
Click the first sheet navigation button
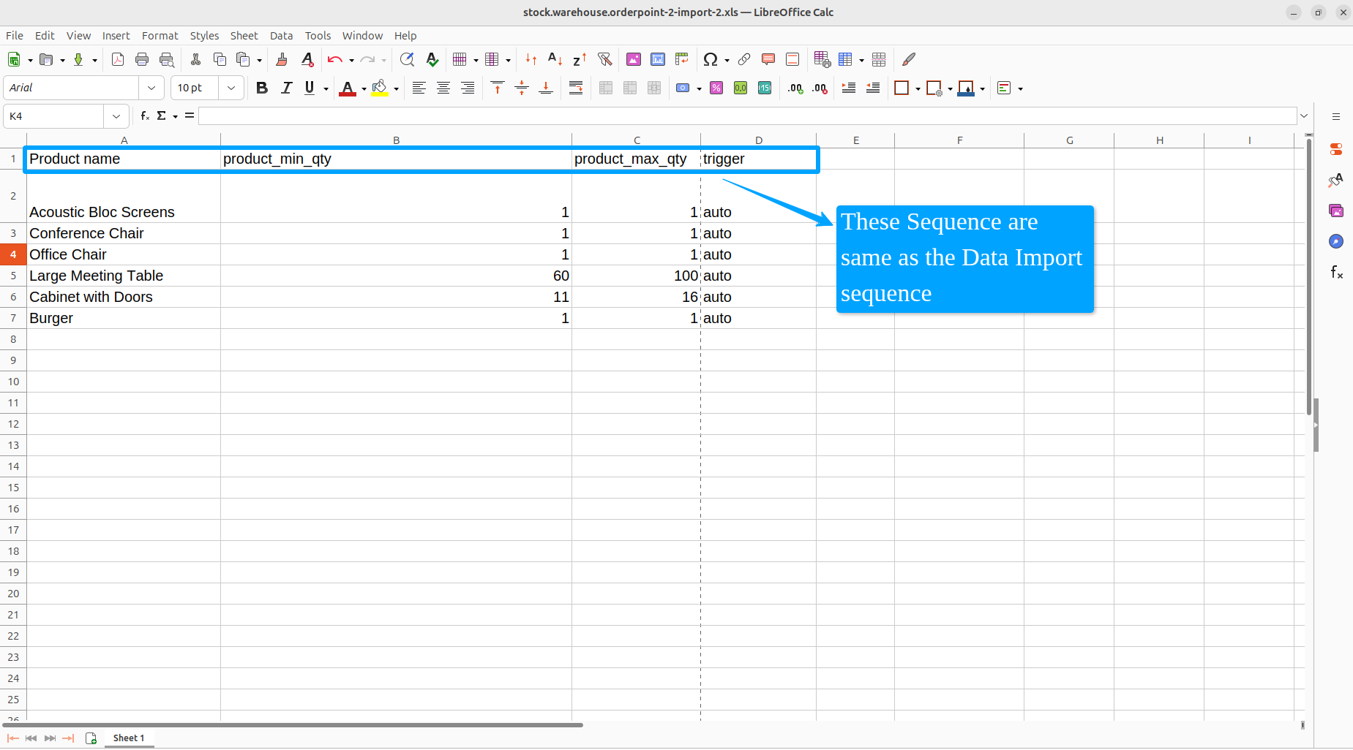pyautogui.click(x=12, y=738)
